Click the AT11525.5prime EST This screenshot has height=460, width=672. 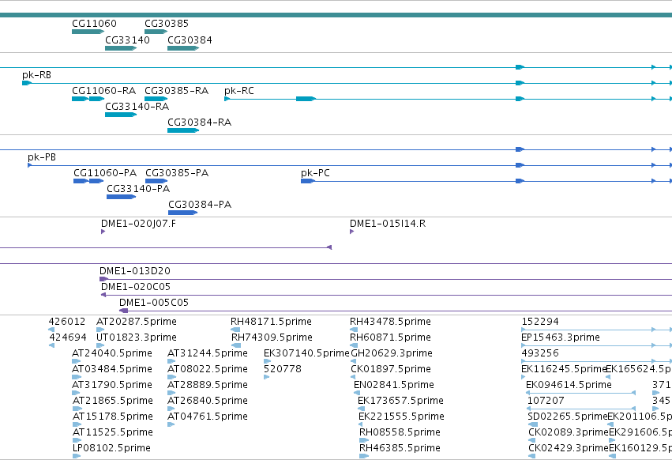click(113, 432)
